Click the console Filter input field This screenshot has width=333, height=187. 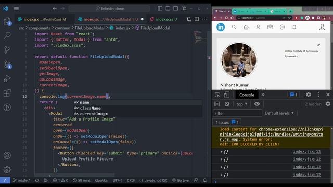pyautogui.click(x=237, y=113)
